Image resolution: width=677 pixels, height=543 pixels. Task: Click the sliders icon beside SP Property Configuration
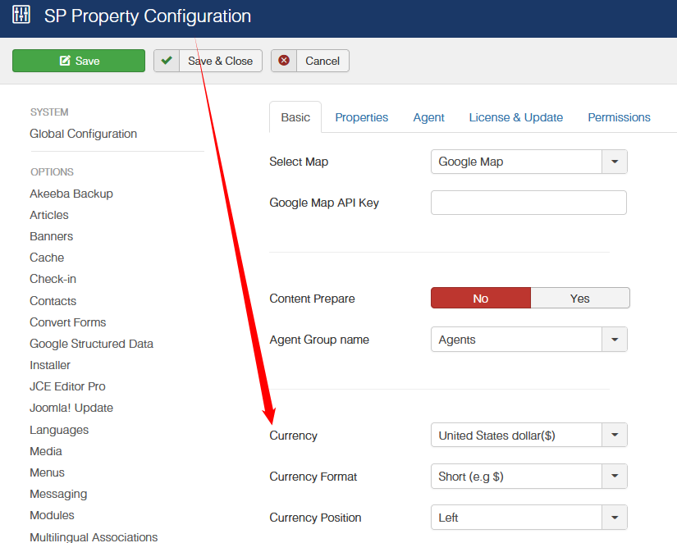click(x=21, y=16)
